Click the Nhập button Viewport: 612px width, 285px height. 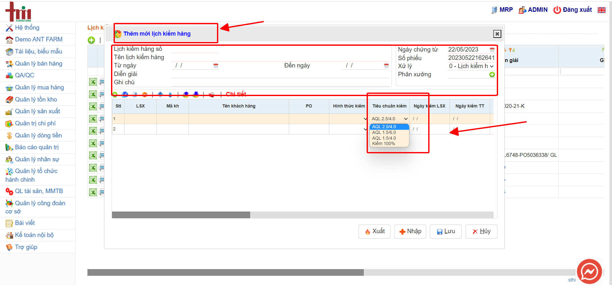click(x=410, y=231)
